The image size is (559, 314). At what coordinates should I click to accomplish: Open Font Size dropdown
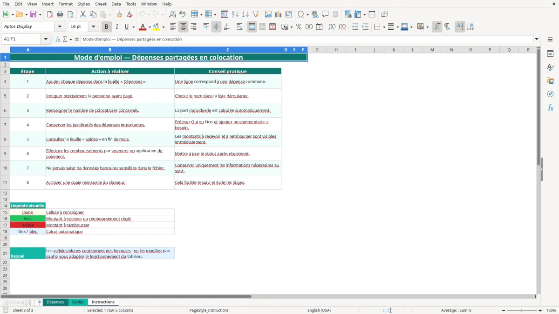93,27
